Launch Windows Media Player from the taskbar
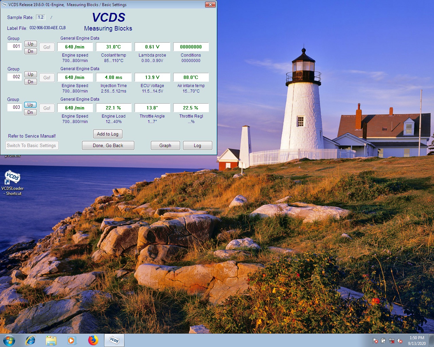The height and width of the screenshot is (347, 434). [x=72, y=340]
